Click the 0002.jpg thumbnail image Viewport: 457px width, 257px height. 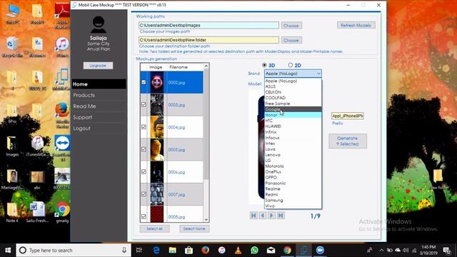157,83
